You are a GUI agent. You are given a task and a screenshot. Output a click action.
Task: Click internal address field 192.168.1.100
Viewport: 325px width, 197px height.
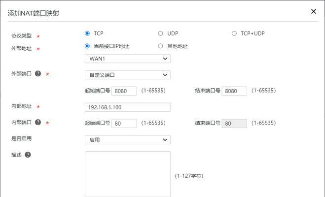coord(128,107)
